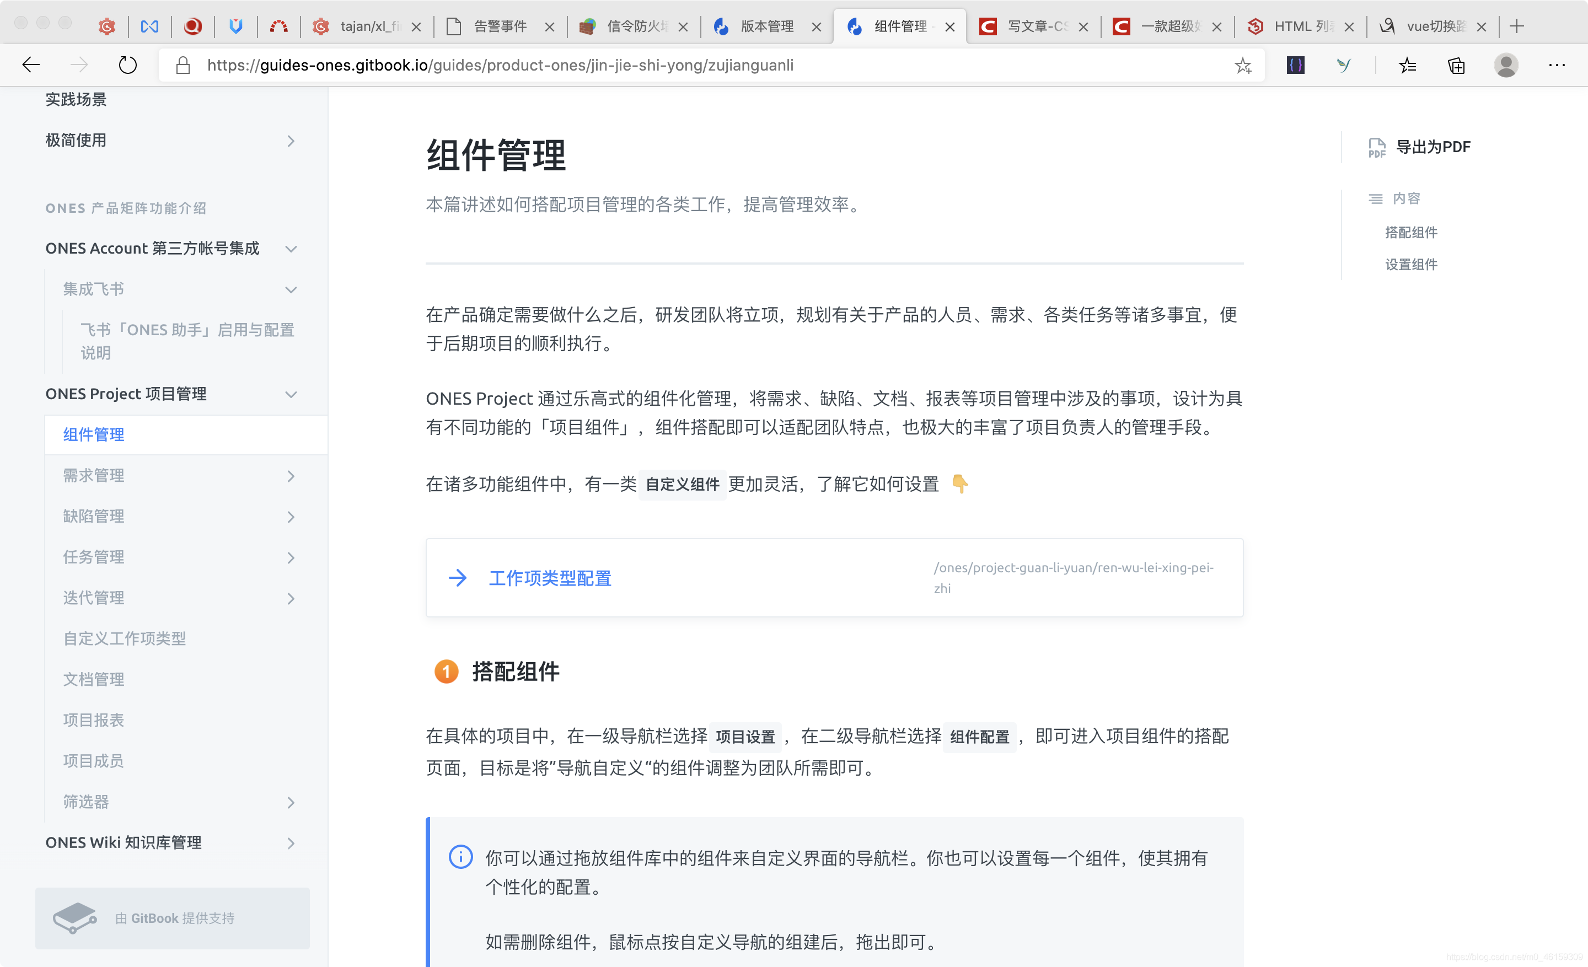Click 导出为PDF
1588x967 pixels.
point(1433,148)
